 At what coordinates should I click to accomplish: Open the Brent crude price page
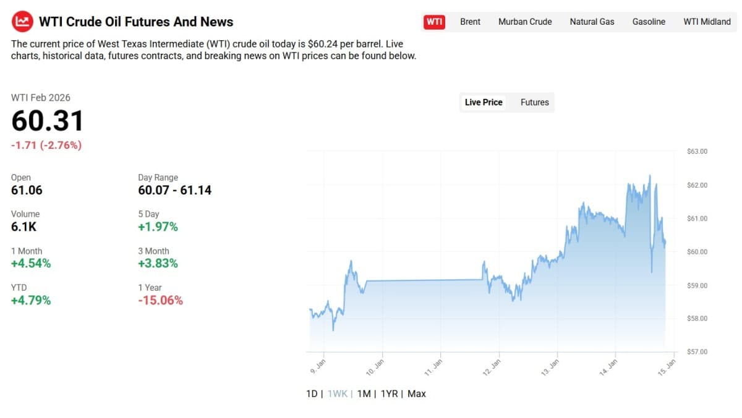coord(470,22)
